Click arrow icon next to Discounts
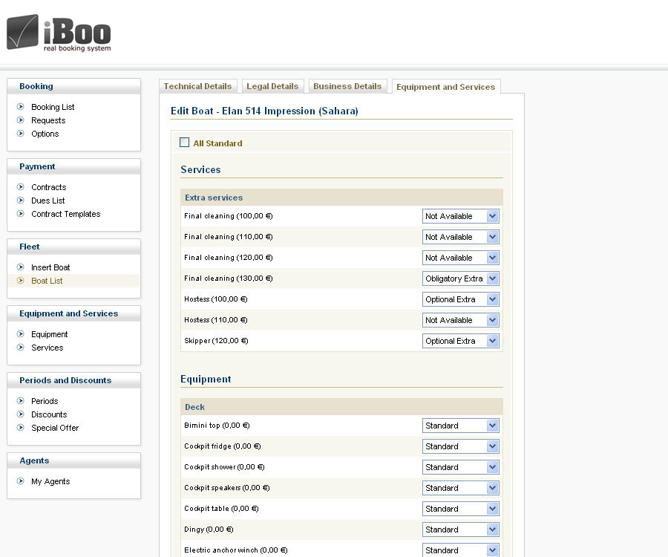Viewport: 668px width, 557px height. click(21, 414)
